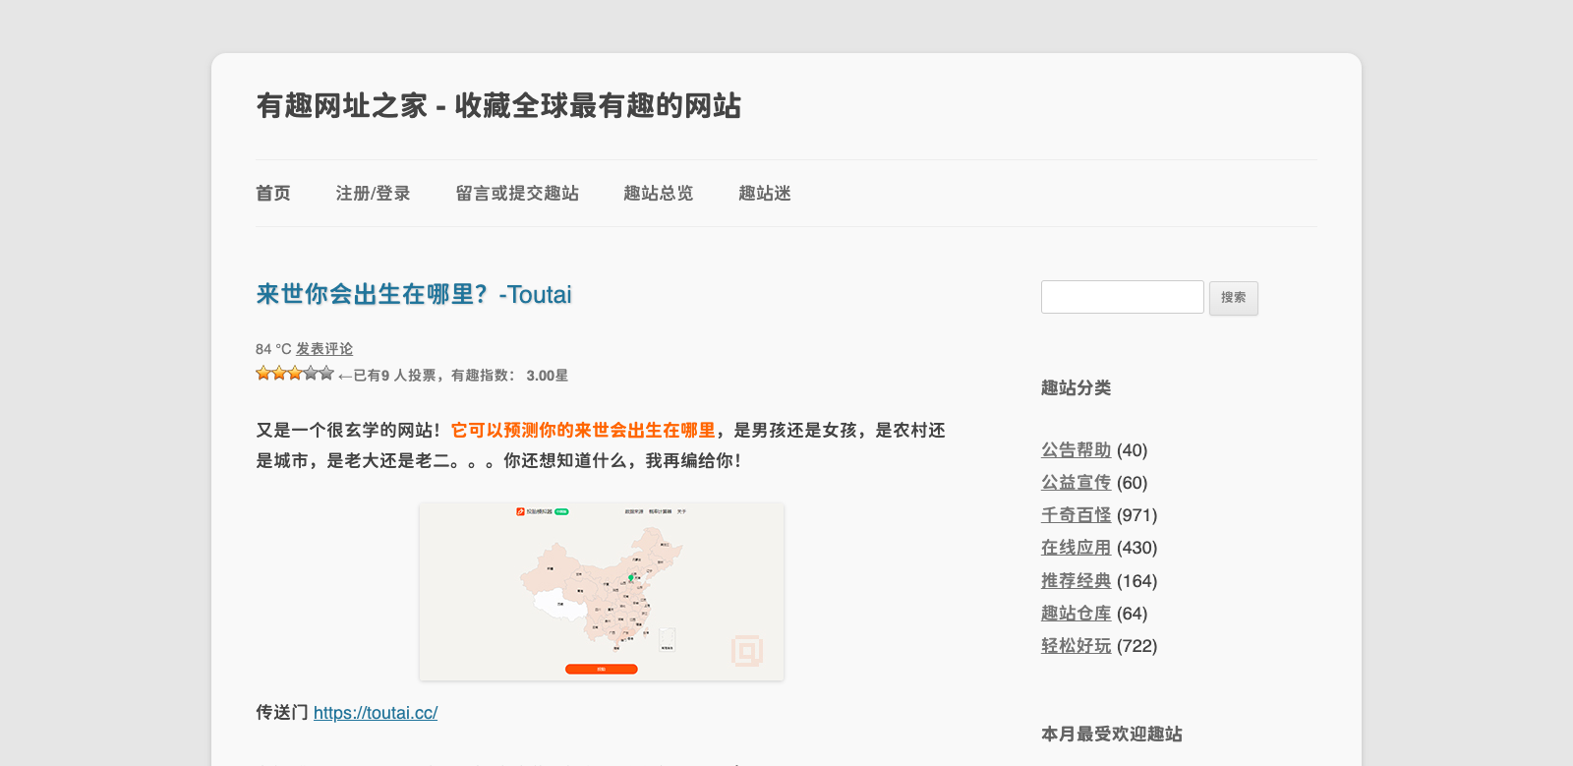Open 留言或提交趣站 in navigation
1573x766 pixels.
point(516,194)
